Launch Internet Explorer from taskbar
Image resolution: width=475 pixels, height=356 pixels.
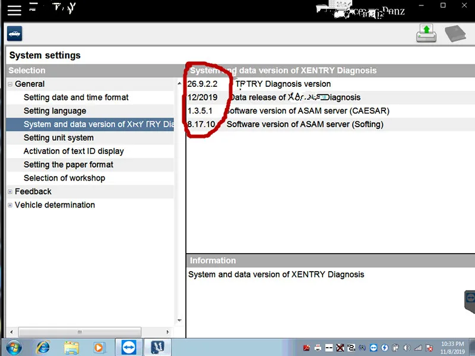coord(43,348)
